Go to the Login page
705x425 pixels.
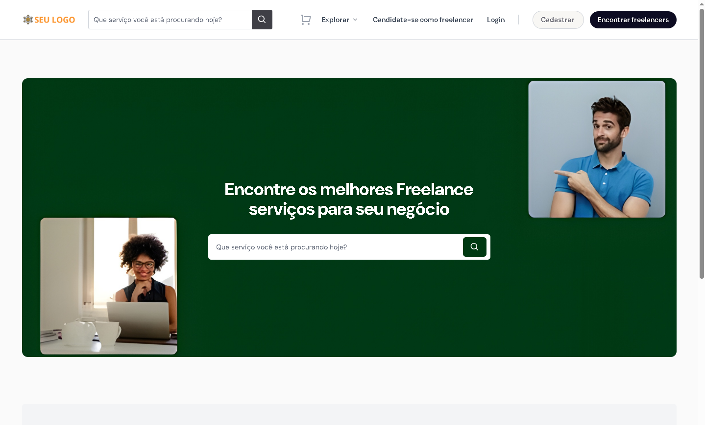click(x=495, y=20)
